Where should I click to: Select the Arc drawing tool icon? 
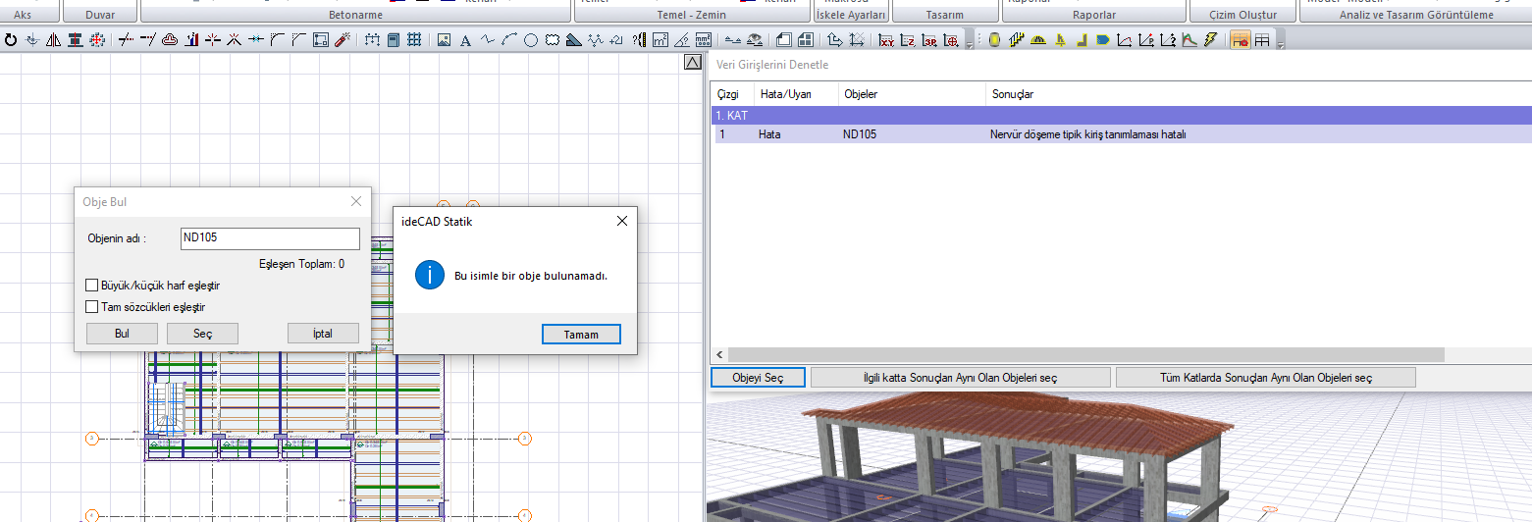click(x=510, y=40)
